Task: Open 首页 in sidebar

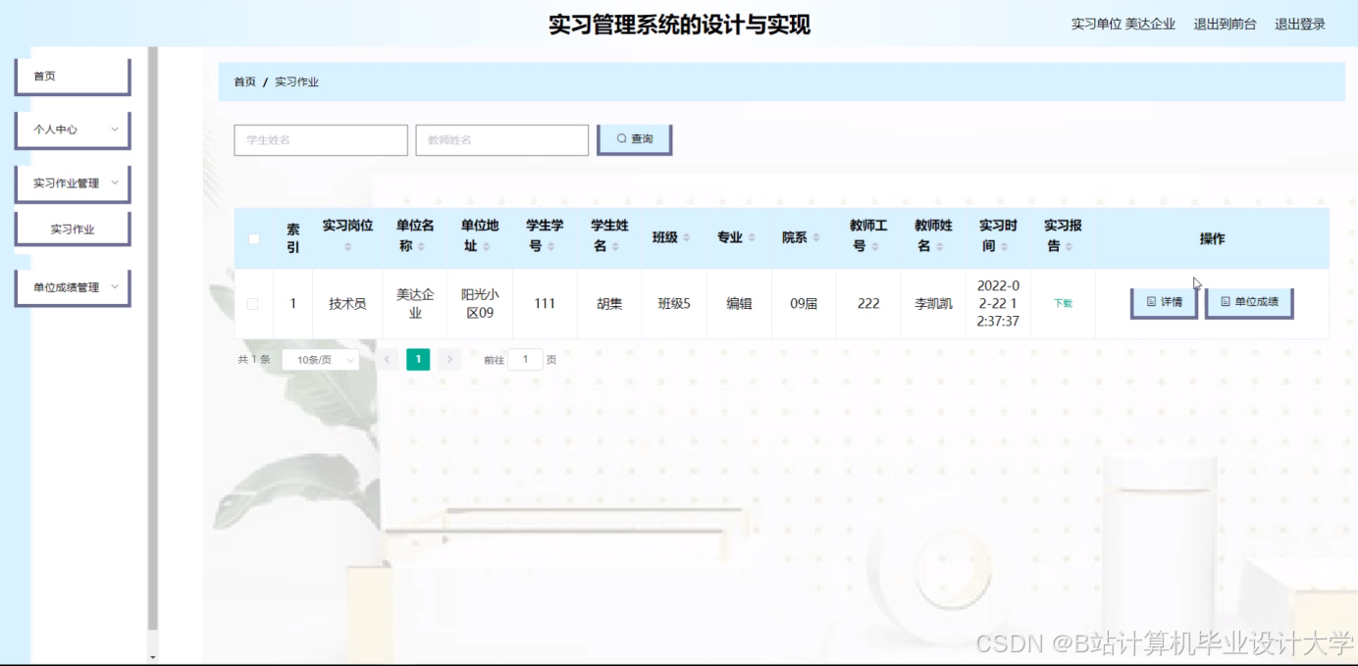Action: [73, 77]
